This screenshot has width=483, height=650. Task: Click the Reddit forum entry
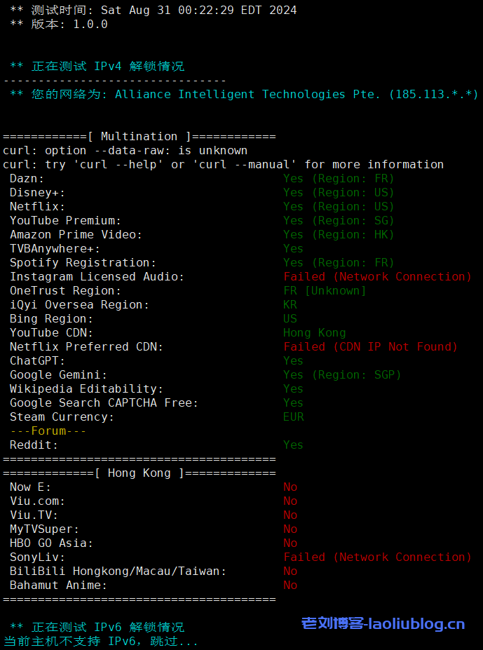pos(34,445)
